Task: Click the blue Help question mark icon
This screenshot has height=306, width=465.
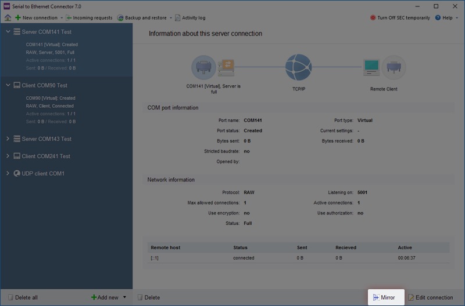Action: (x=438, y=18)
